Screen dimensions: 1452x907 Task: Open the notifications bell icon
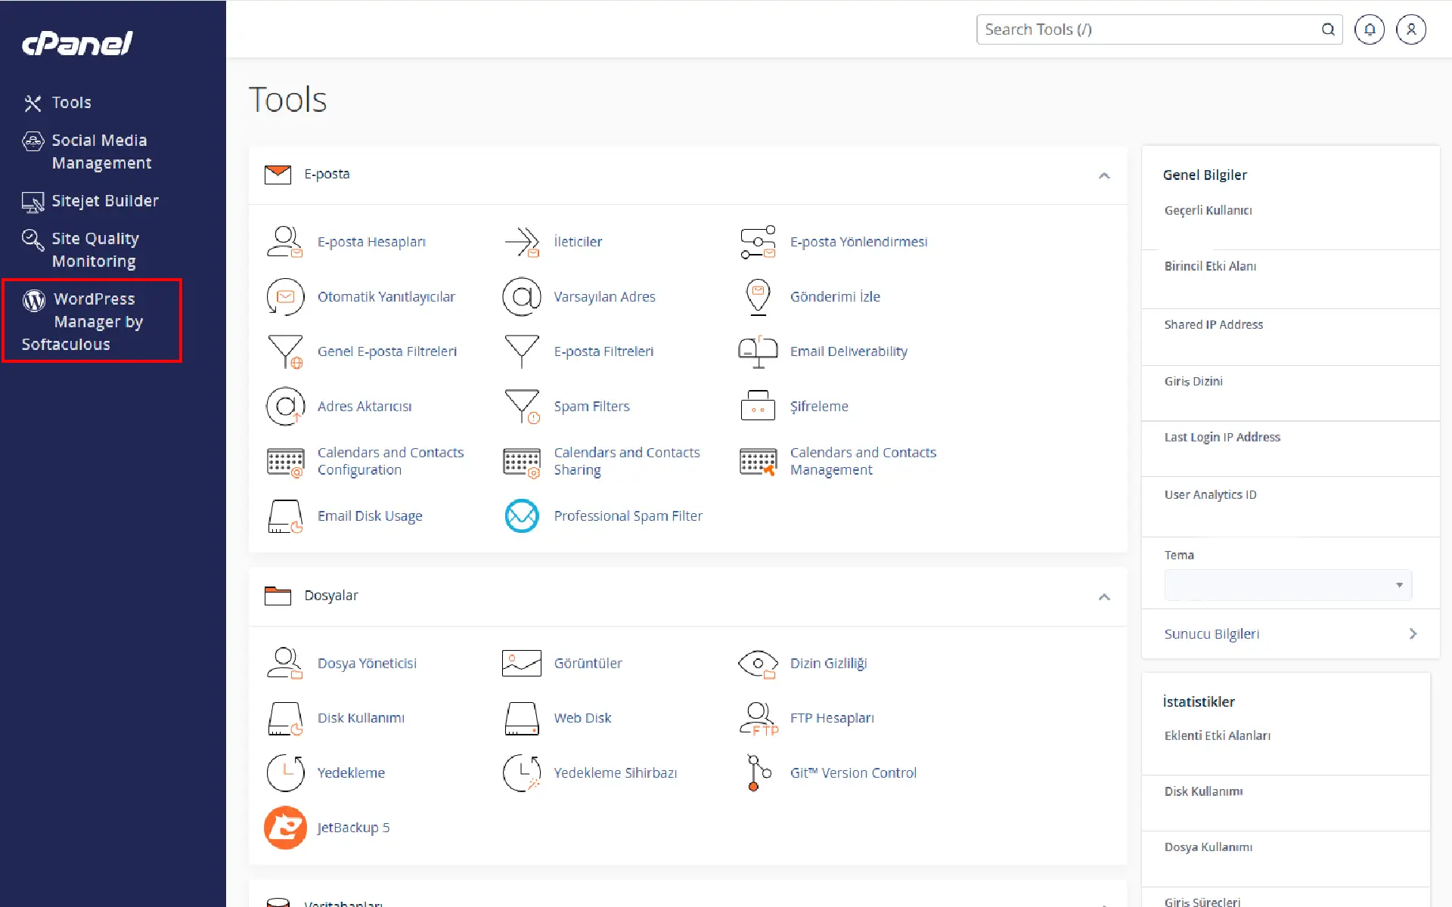click(1370, 29)
